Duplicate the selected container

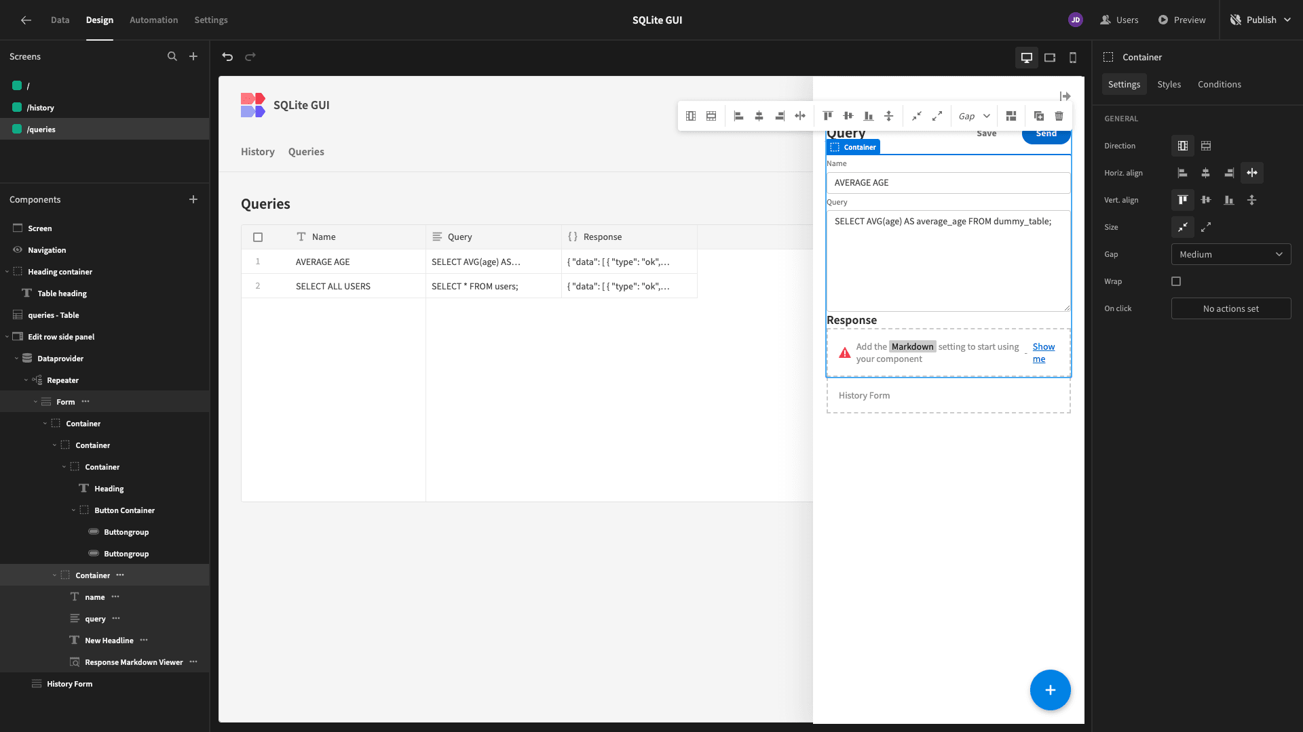[x=1039, y=116]
